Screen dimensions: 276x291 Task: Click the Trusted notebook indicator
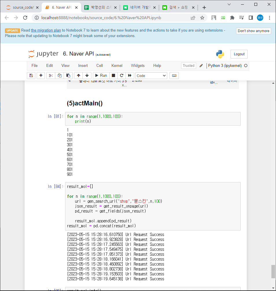point(188,66)
